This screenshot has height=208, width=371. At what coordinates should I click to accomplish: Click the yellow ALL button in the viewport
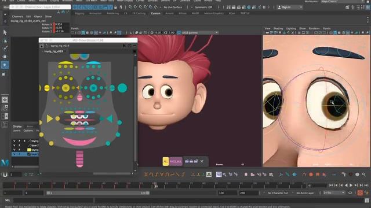[x=166, y=161]
